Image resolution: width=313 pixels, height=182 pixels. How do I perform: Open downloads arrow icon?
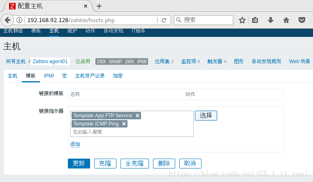pos(271,20)
